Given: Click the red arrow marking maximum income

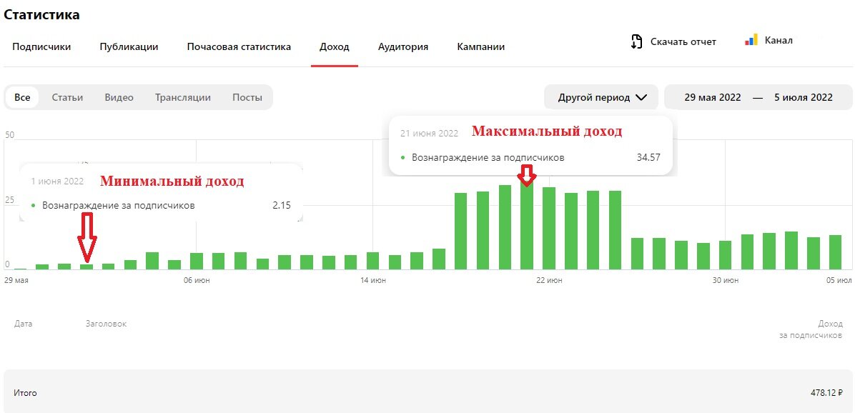Looking at the screenshot, I should [528, 174].
